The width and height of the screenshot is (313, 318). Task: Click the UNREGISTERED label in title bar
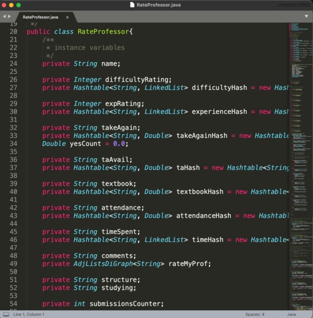[294, 5]
